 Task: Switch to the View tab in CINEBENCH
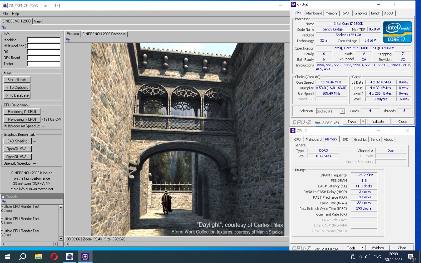38,21
